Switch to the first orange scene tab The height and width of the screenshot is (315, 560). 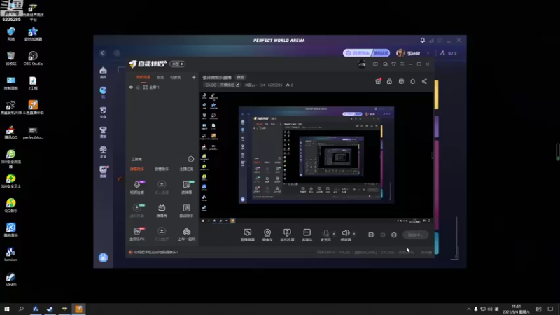click(143, 77)
